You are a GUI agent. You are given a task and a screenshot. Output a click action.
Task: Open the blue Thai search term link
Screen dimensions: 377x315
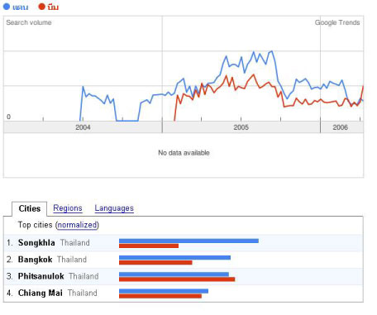point(21,7)
